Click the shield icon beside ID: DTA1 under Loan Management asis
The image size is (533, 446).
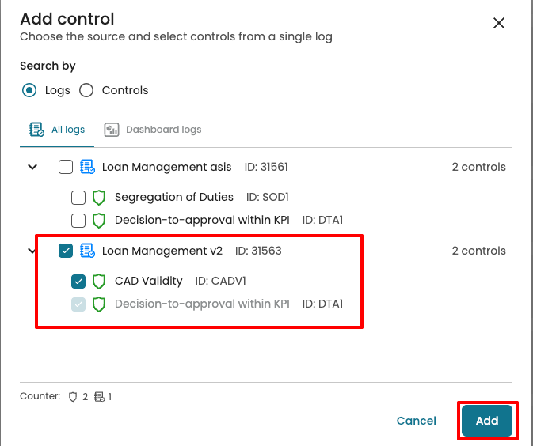click(99, 220)
